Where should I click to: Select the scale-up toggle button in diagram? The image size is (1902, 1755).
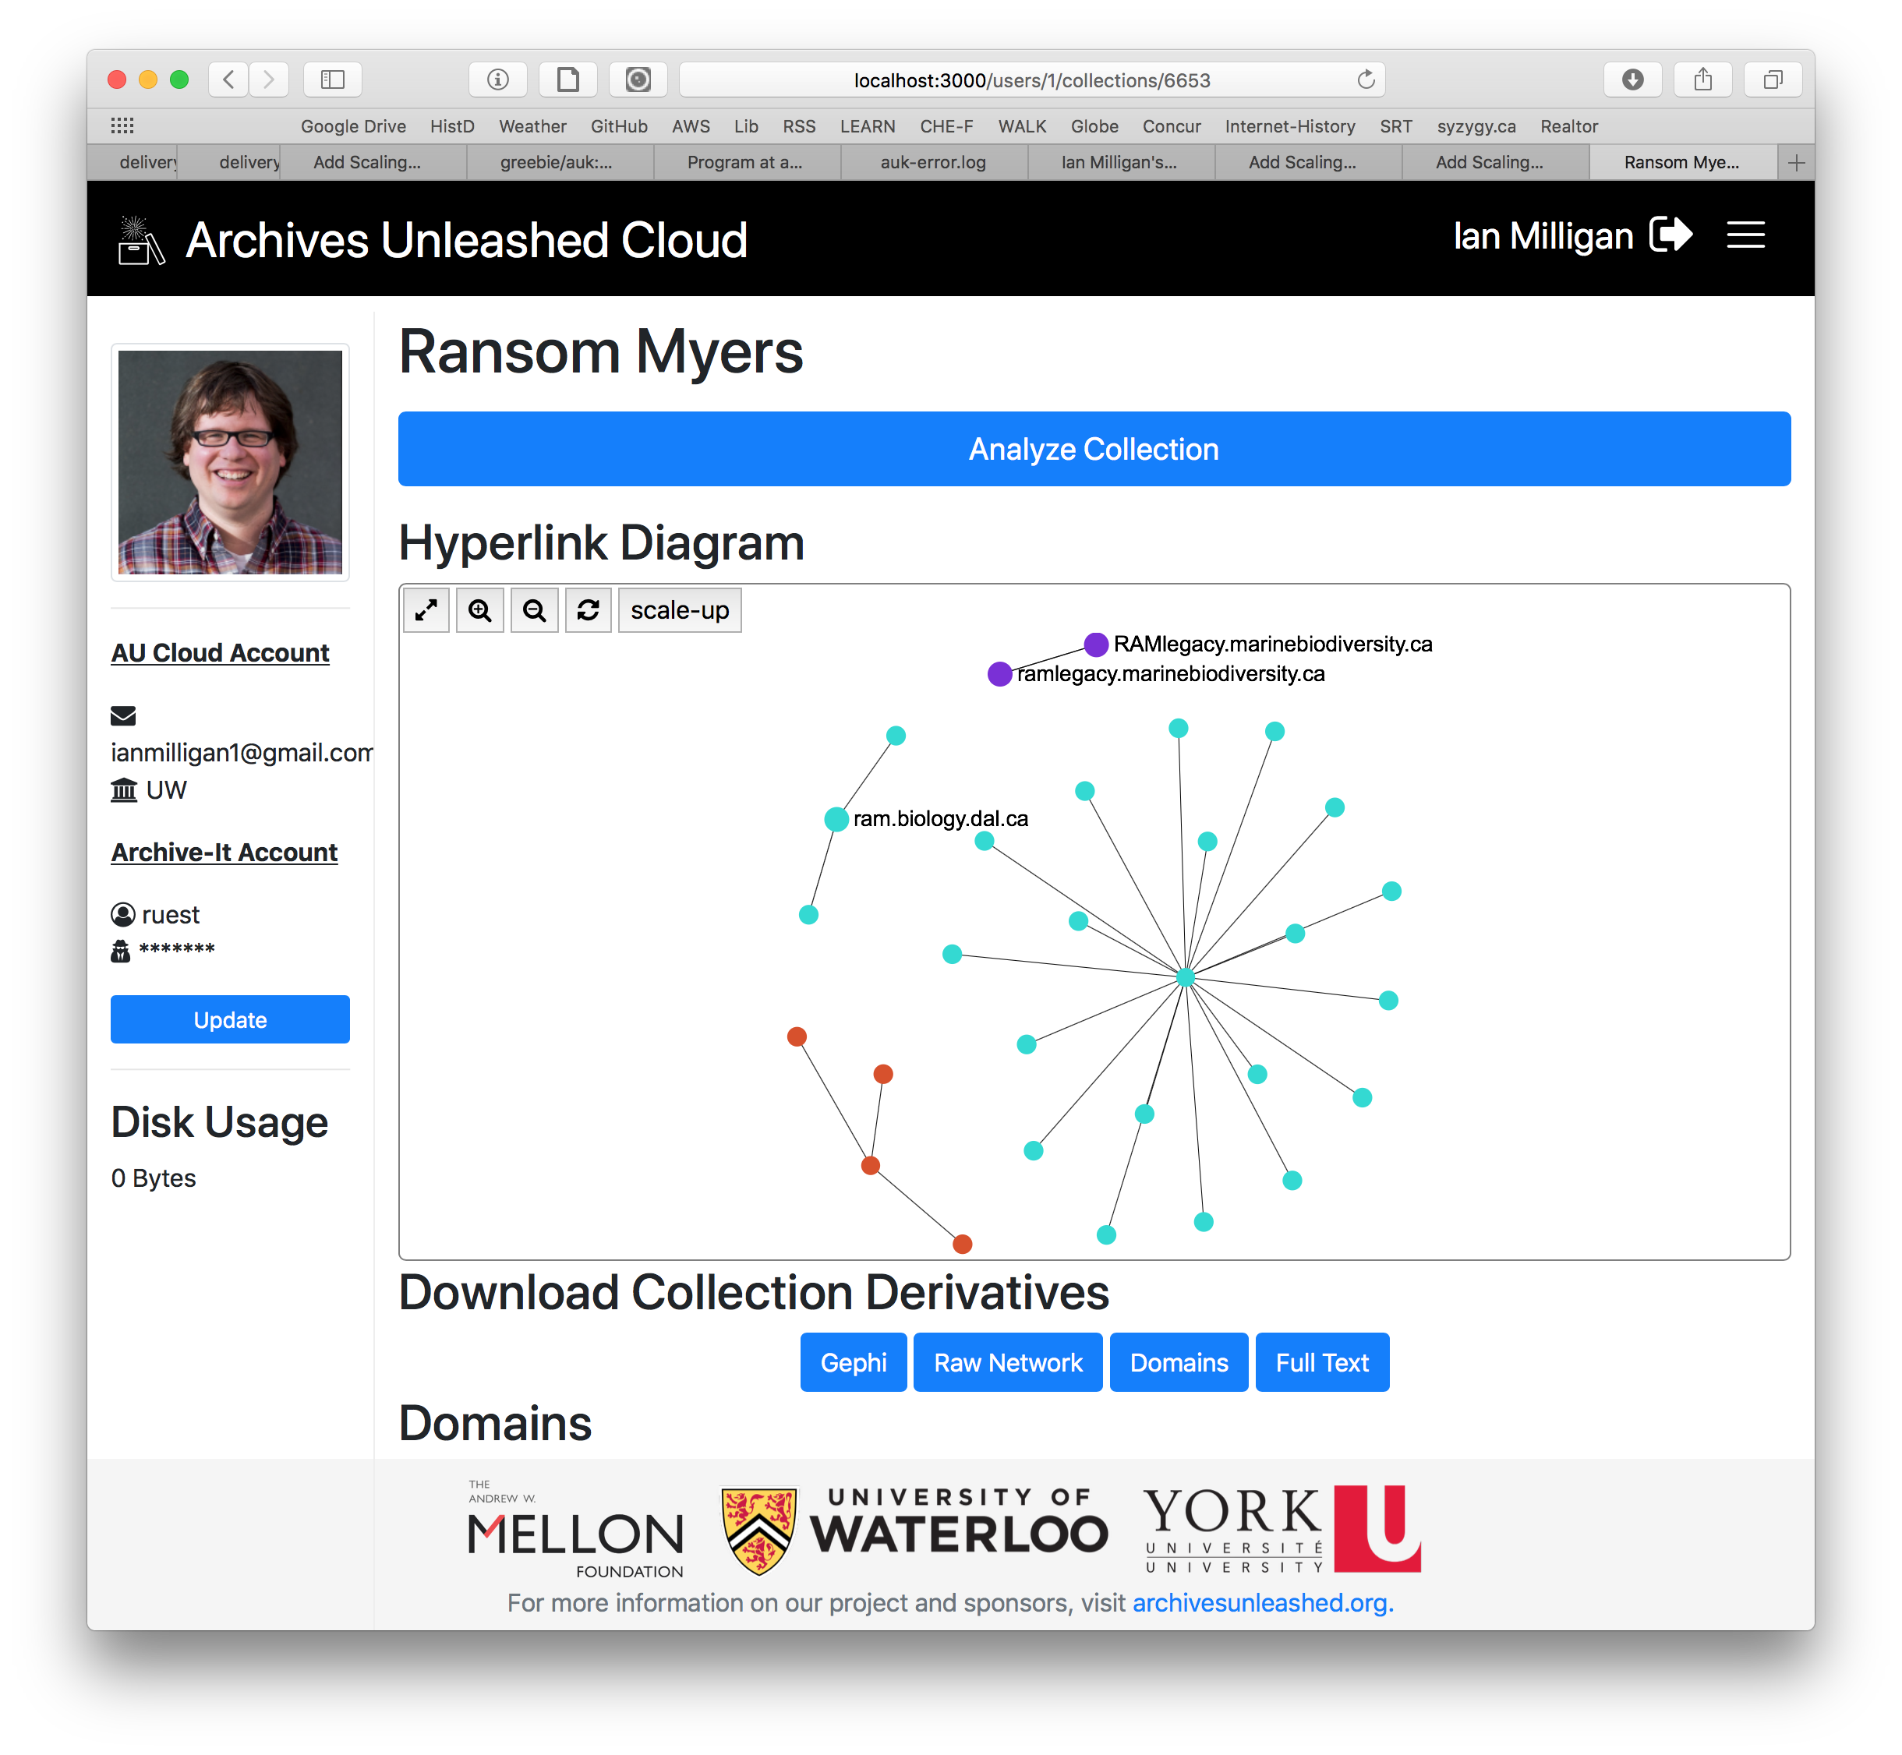coord(677,611)
